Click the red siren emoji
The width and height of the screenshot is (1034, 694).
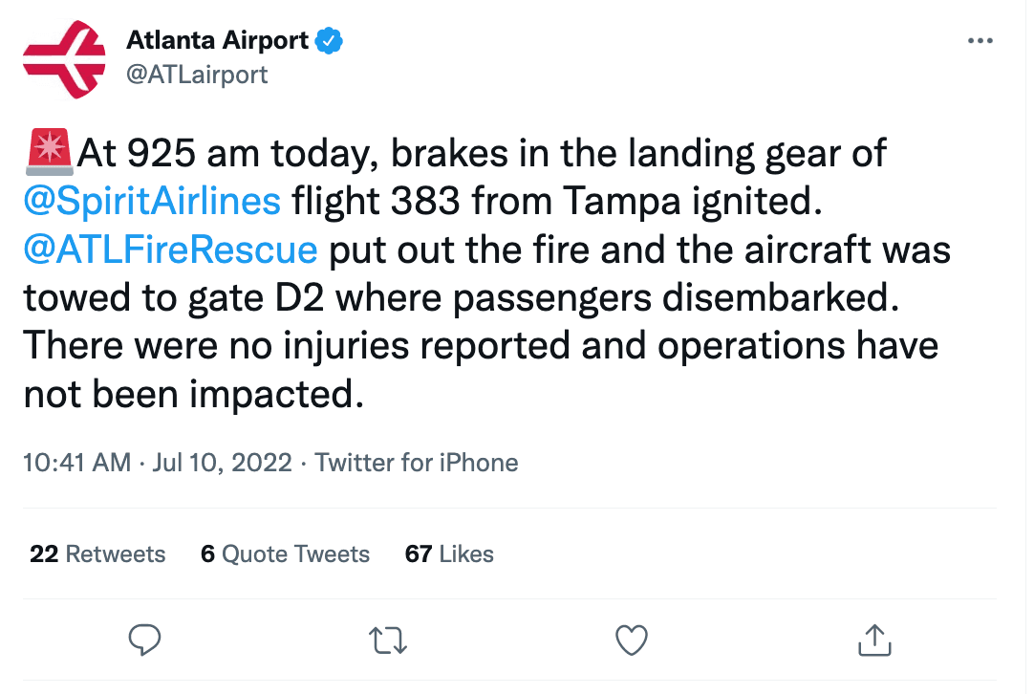pyautogui.click(x=48, y=151)
